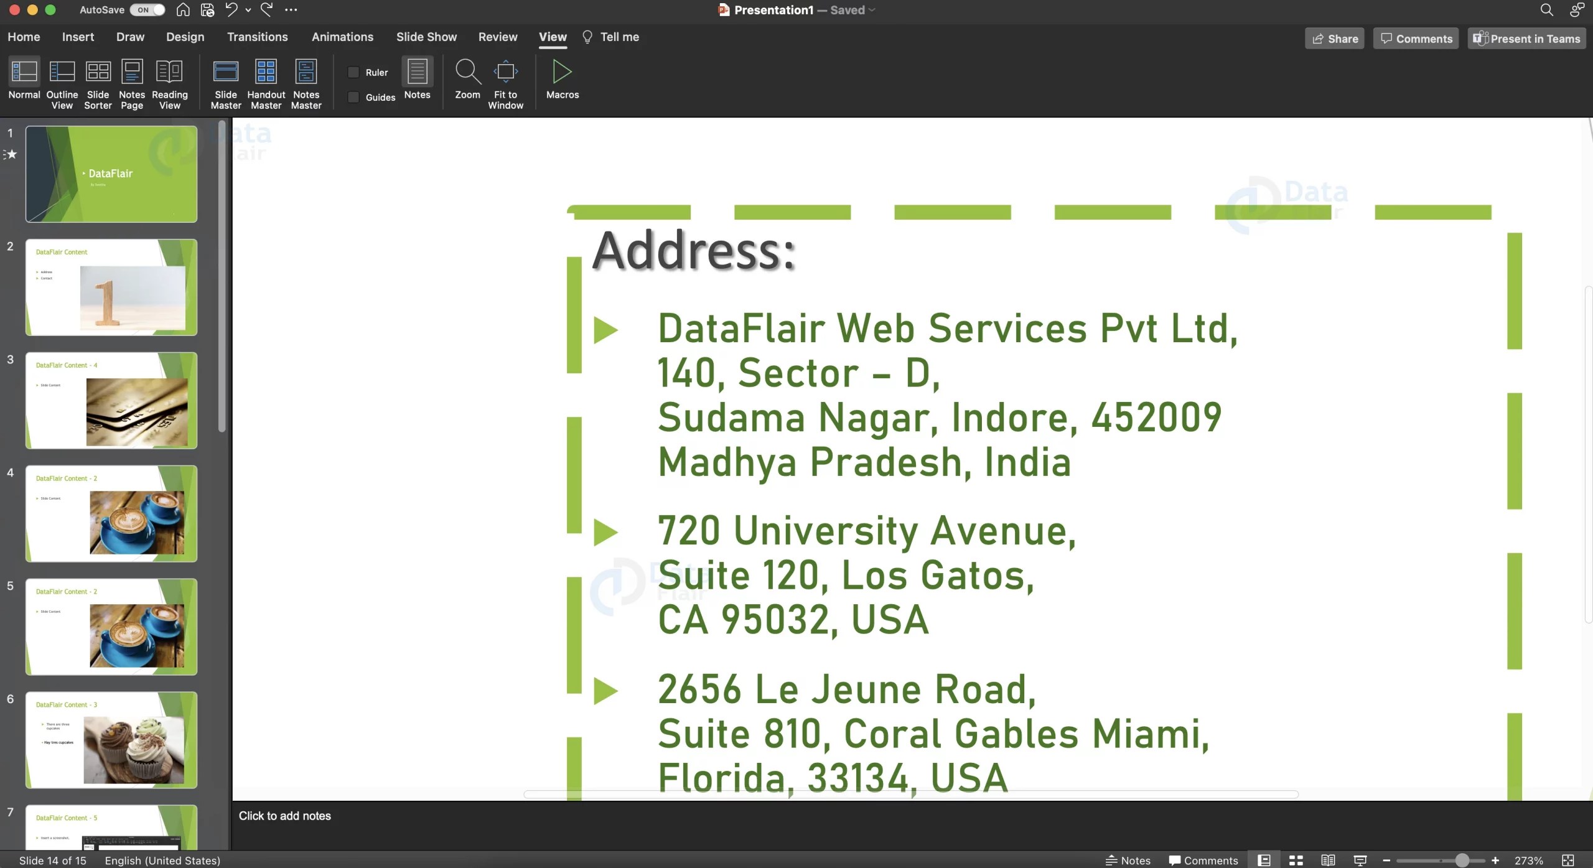Select the Notes Page view
This screenshot has height=868, width=1593.
coord(131,83)
